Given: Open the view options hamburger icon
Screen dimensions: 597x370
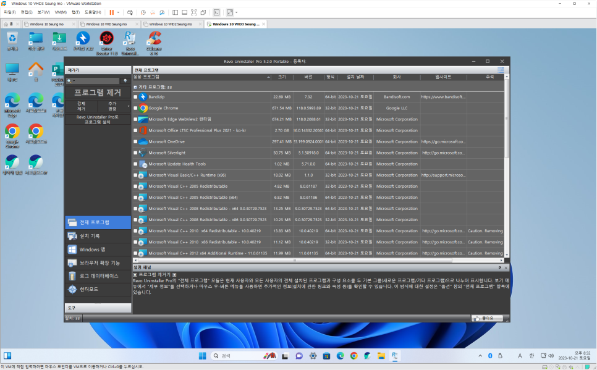Looking at the screenshot, I should click(501, 70).
